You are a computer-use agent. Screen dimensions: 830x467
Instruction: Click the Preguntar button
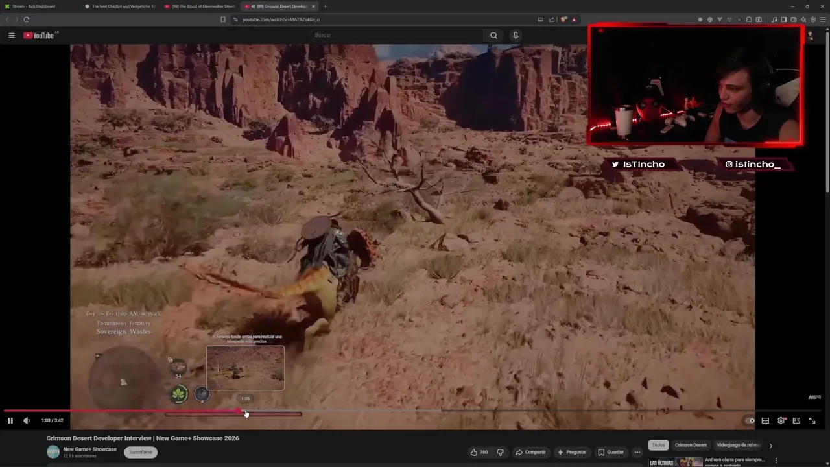click(x=571, y=452)
